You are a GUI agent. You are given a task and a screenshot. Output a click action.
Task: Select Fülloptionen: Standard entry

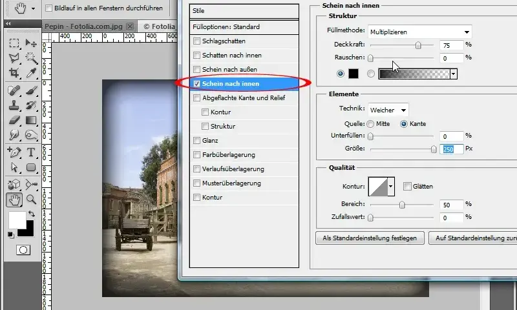[x=244, y=27]
